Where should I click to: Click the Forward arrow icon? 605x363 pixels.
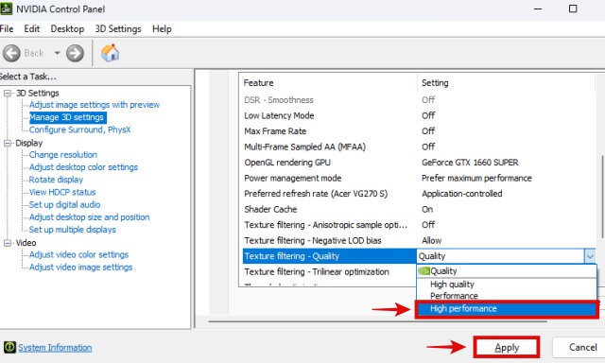point(75,53)
